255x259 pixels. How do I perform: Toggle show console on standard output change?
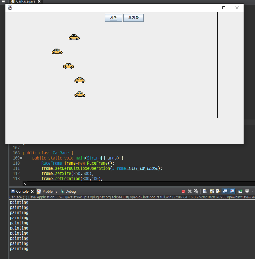[x=225, y=191]
